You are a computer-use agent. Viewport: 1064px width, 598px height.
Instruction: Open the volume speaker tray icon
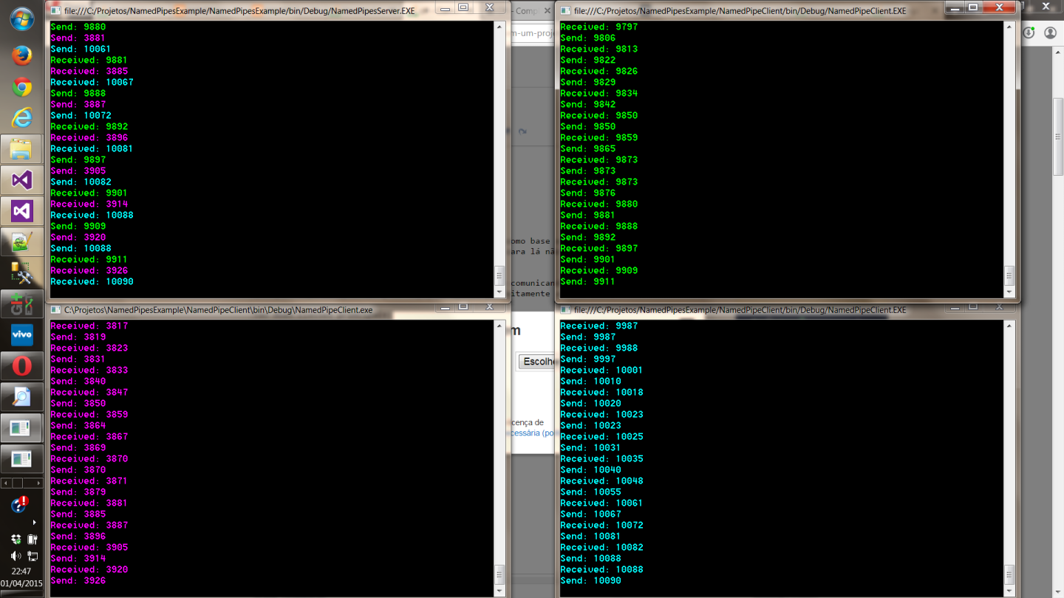click(x=16, y=556)
